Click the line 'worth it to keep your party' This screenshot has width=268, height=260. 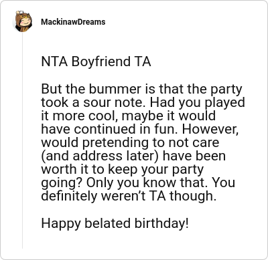(x=123, y=170)
